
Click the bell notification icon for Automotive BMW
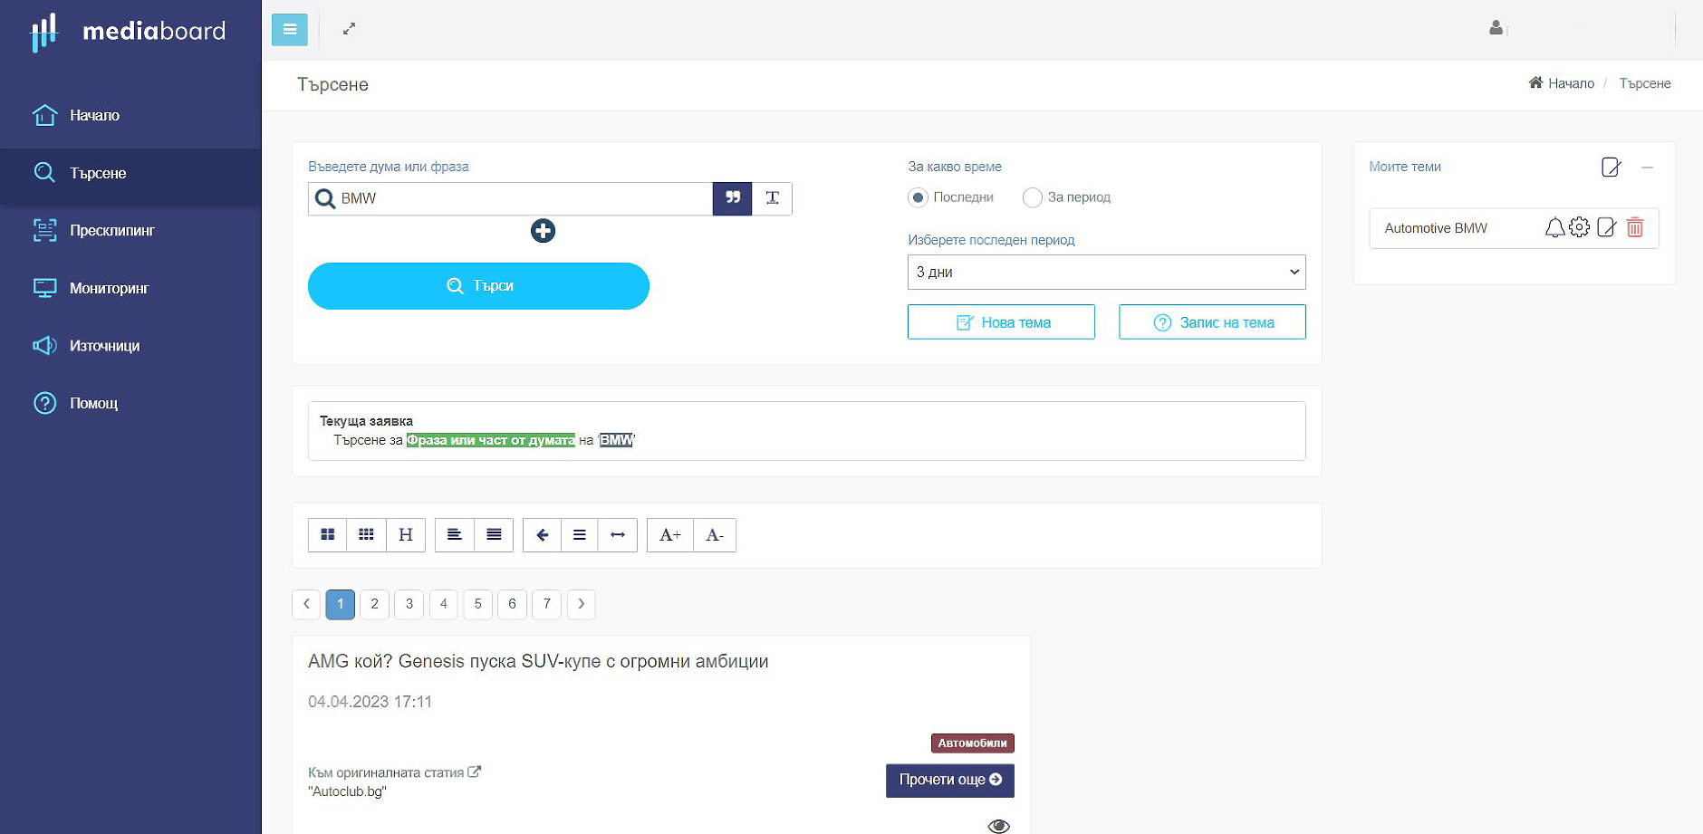coord(1554,227)
